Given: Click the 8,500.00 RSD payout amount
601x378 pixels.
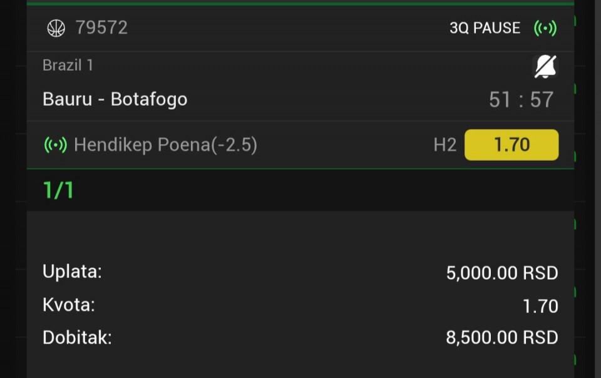Looking at the screenshot, I should click(x=501, y=338).
